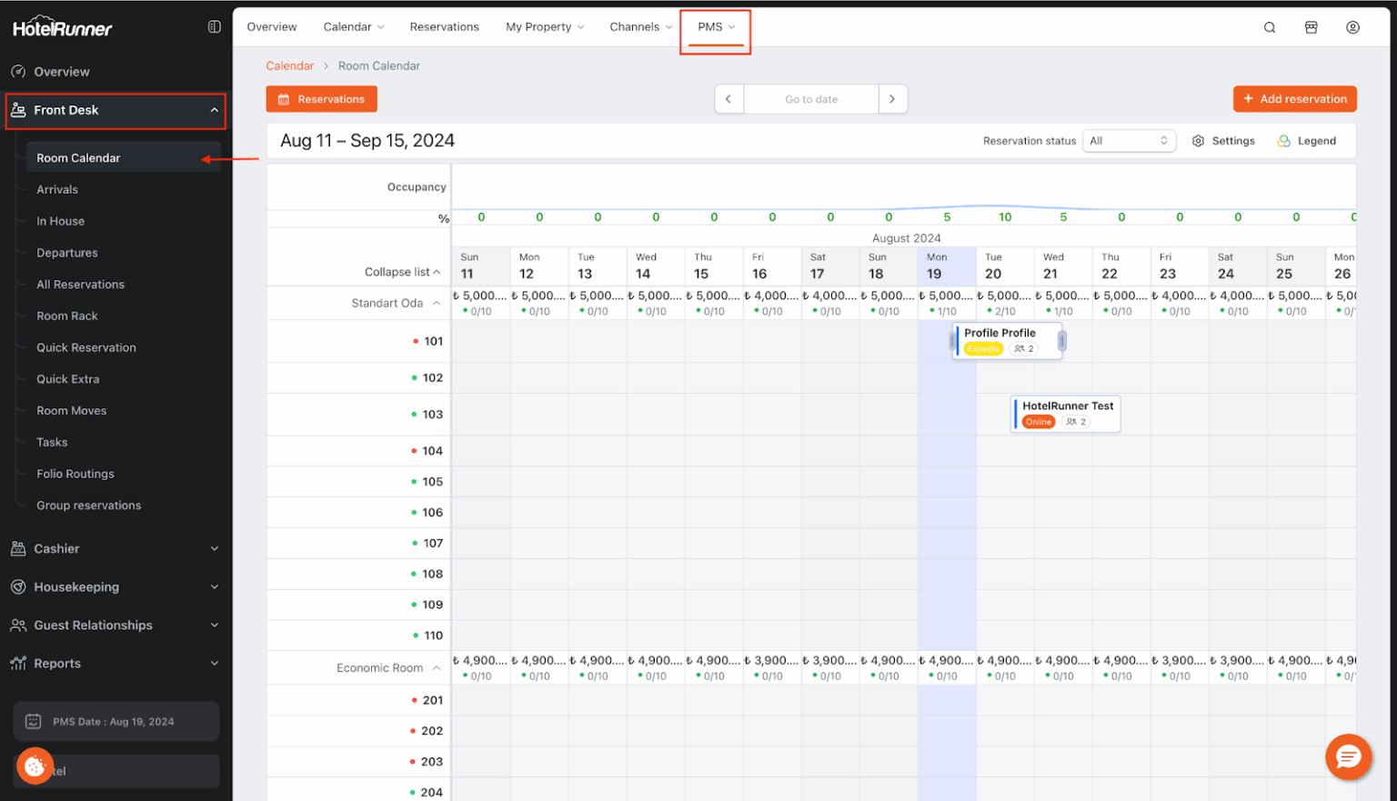
Task: Open the marketplace icon in the top bar
Action: pyautogui.click(x=1311, y=26)
